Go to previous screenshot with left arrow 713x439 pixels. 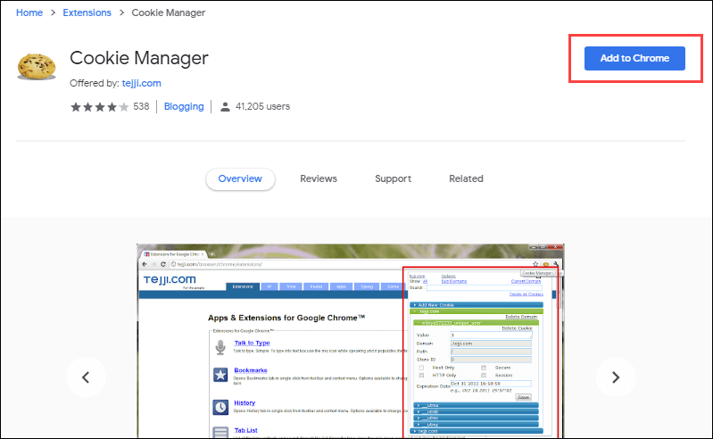pyautogui.click(x=86, y=377)
